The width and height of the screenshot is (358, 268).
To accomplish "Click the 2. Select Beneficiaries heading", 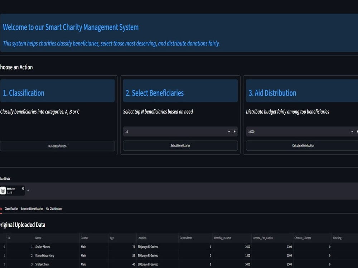I will pos(155,93).
